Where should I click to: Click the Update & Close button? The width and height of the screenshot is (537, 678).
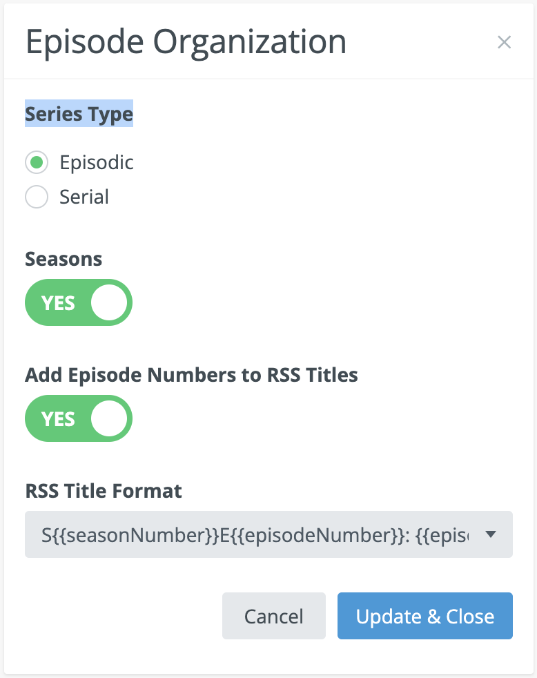point(424,616)
